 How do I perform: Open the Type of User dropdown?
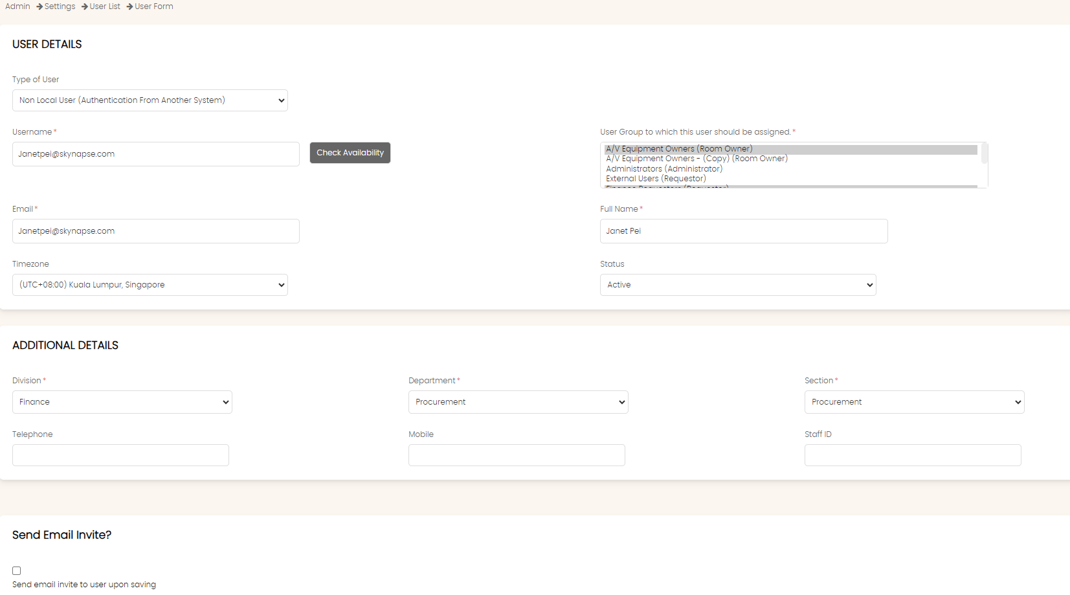150,100
